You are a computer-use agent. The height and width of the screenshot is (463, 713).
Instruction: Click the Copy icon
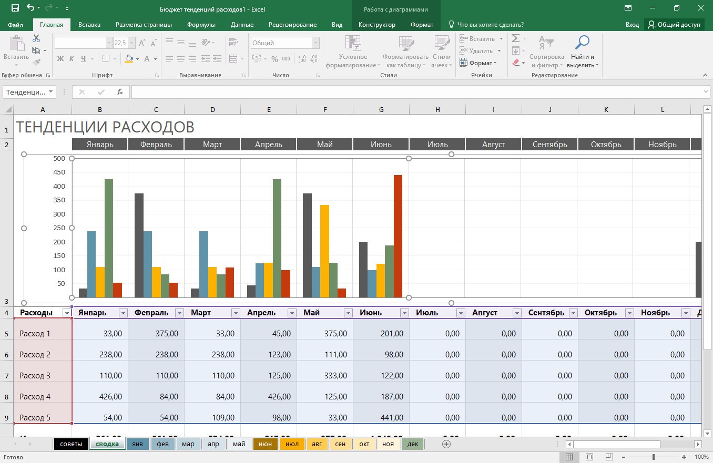click(x=36, y=50)
